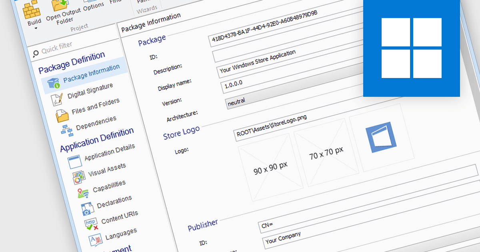
Task: Select the Capabilities wifi map icon
Action: tap(83, 193)
